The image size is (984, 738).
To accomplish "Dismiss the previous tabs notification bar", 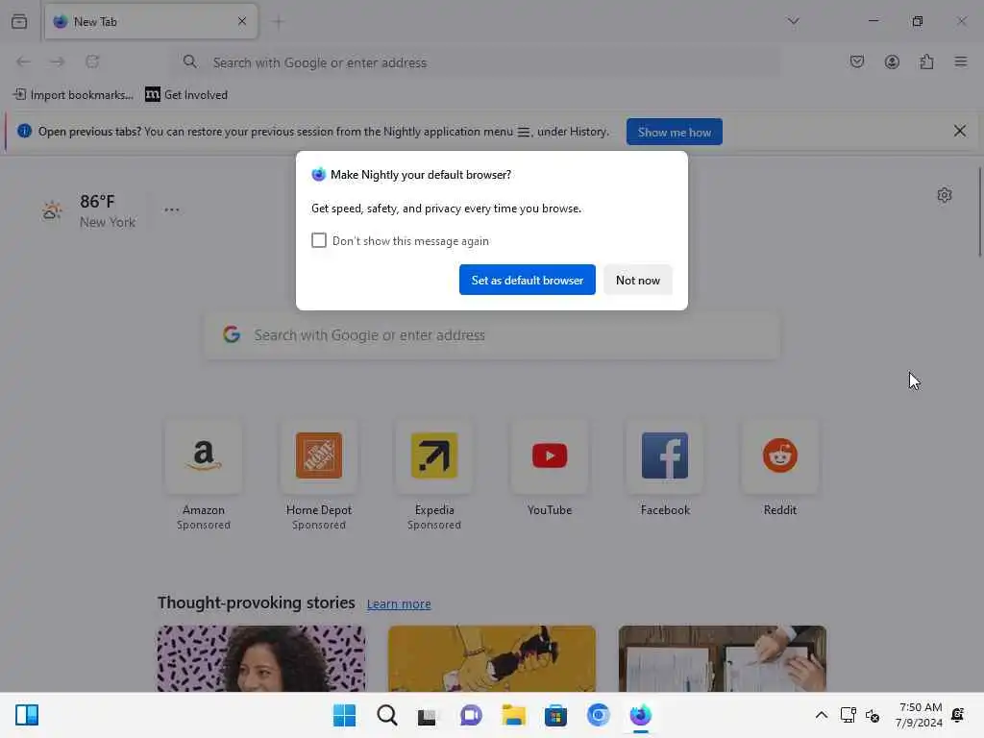I will pos(960,131).
